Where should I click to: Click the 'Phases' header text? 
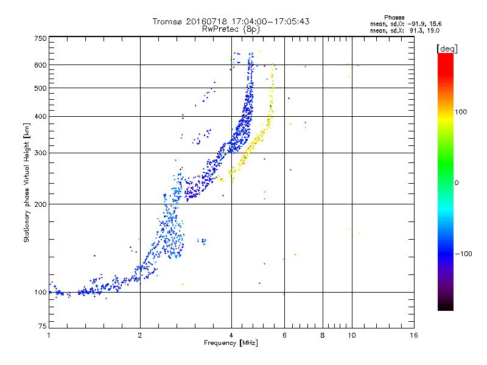[394, 18]
